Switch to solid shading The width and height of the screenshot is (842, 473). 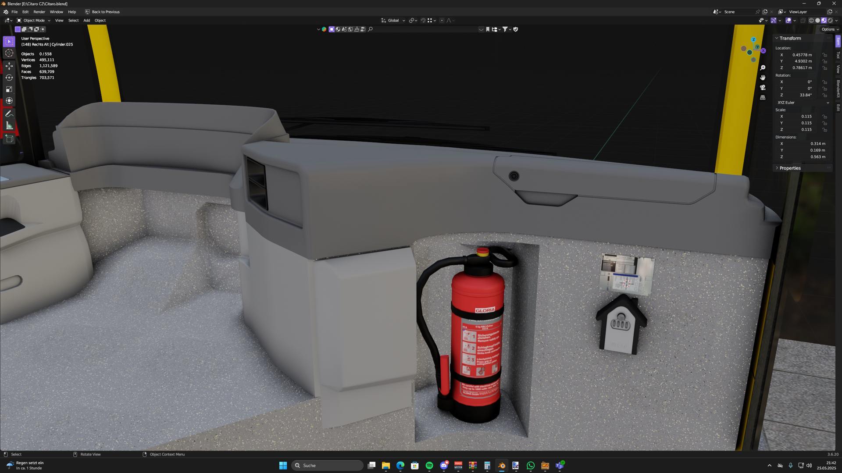(x=817, y=21)
